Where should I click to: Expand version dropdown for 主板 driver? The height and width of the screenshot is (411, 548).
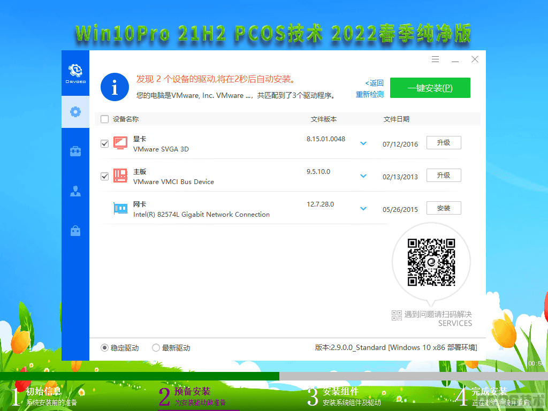(363, 176)
